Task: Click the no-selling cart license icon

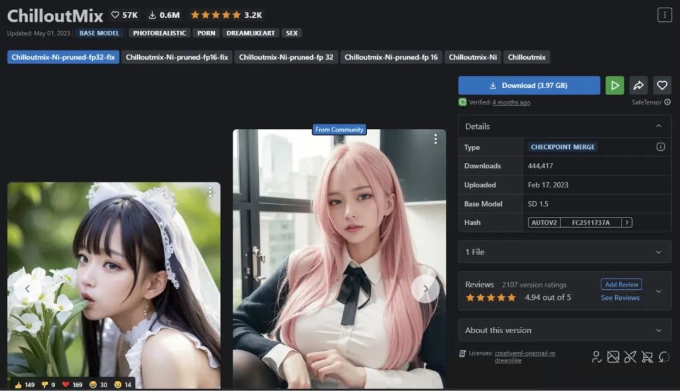Action: coord(647,357)
